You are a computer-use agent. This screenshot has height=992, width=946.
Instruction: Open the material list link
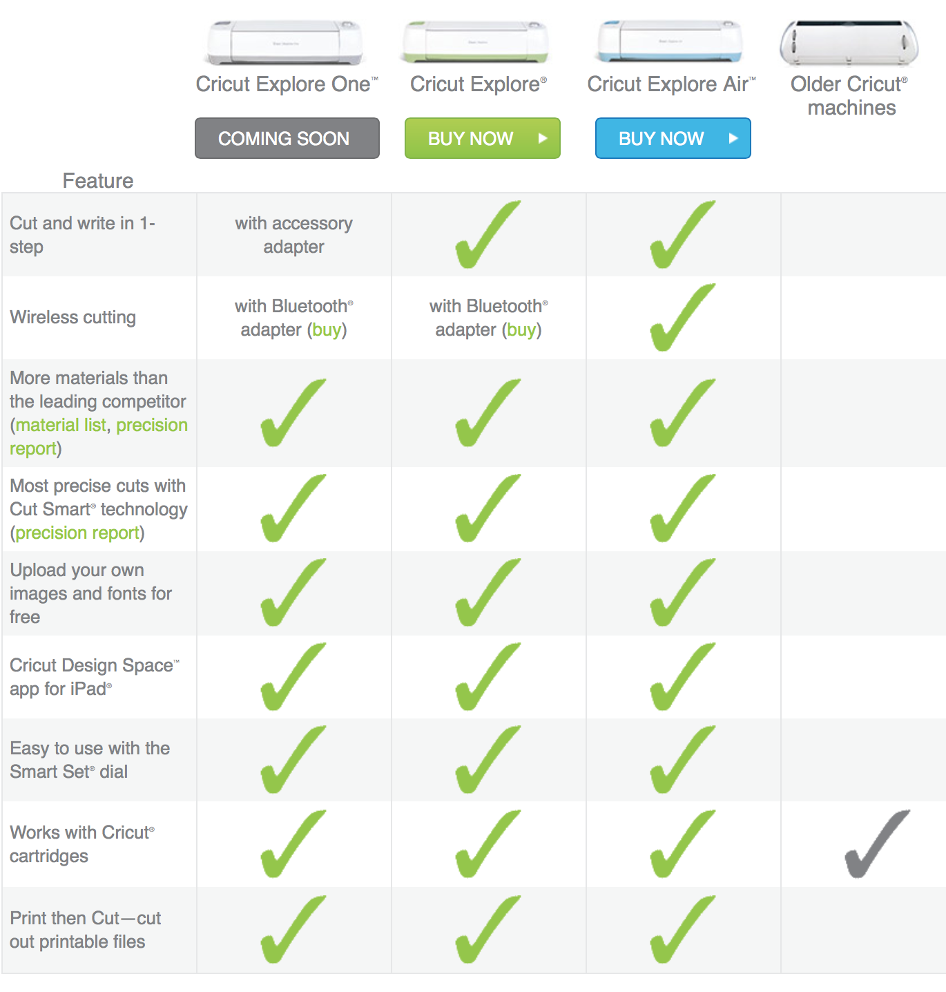[x=61, y=425]
